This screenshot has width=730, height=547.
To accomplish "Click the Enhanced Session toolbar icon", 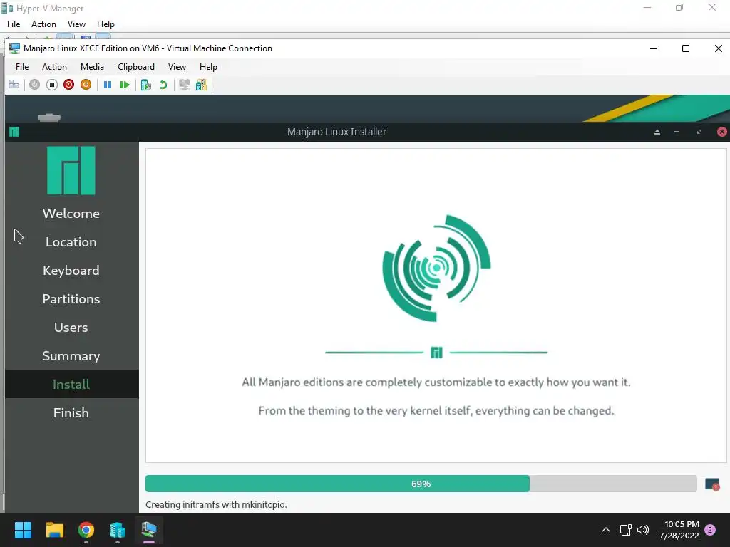I will (x=185, y=85).
